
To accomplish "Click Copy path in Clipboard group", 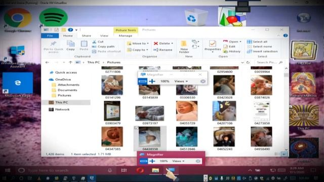I will coord(103,47).
